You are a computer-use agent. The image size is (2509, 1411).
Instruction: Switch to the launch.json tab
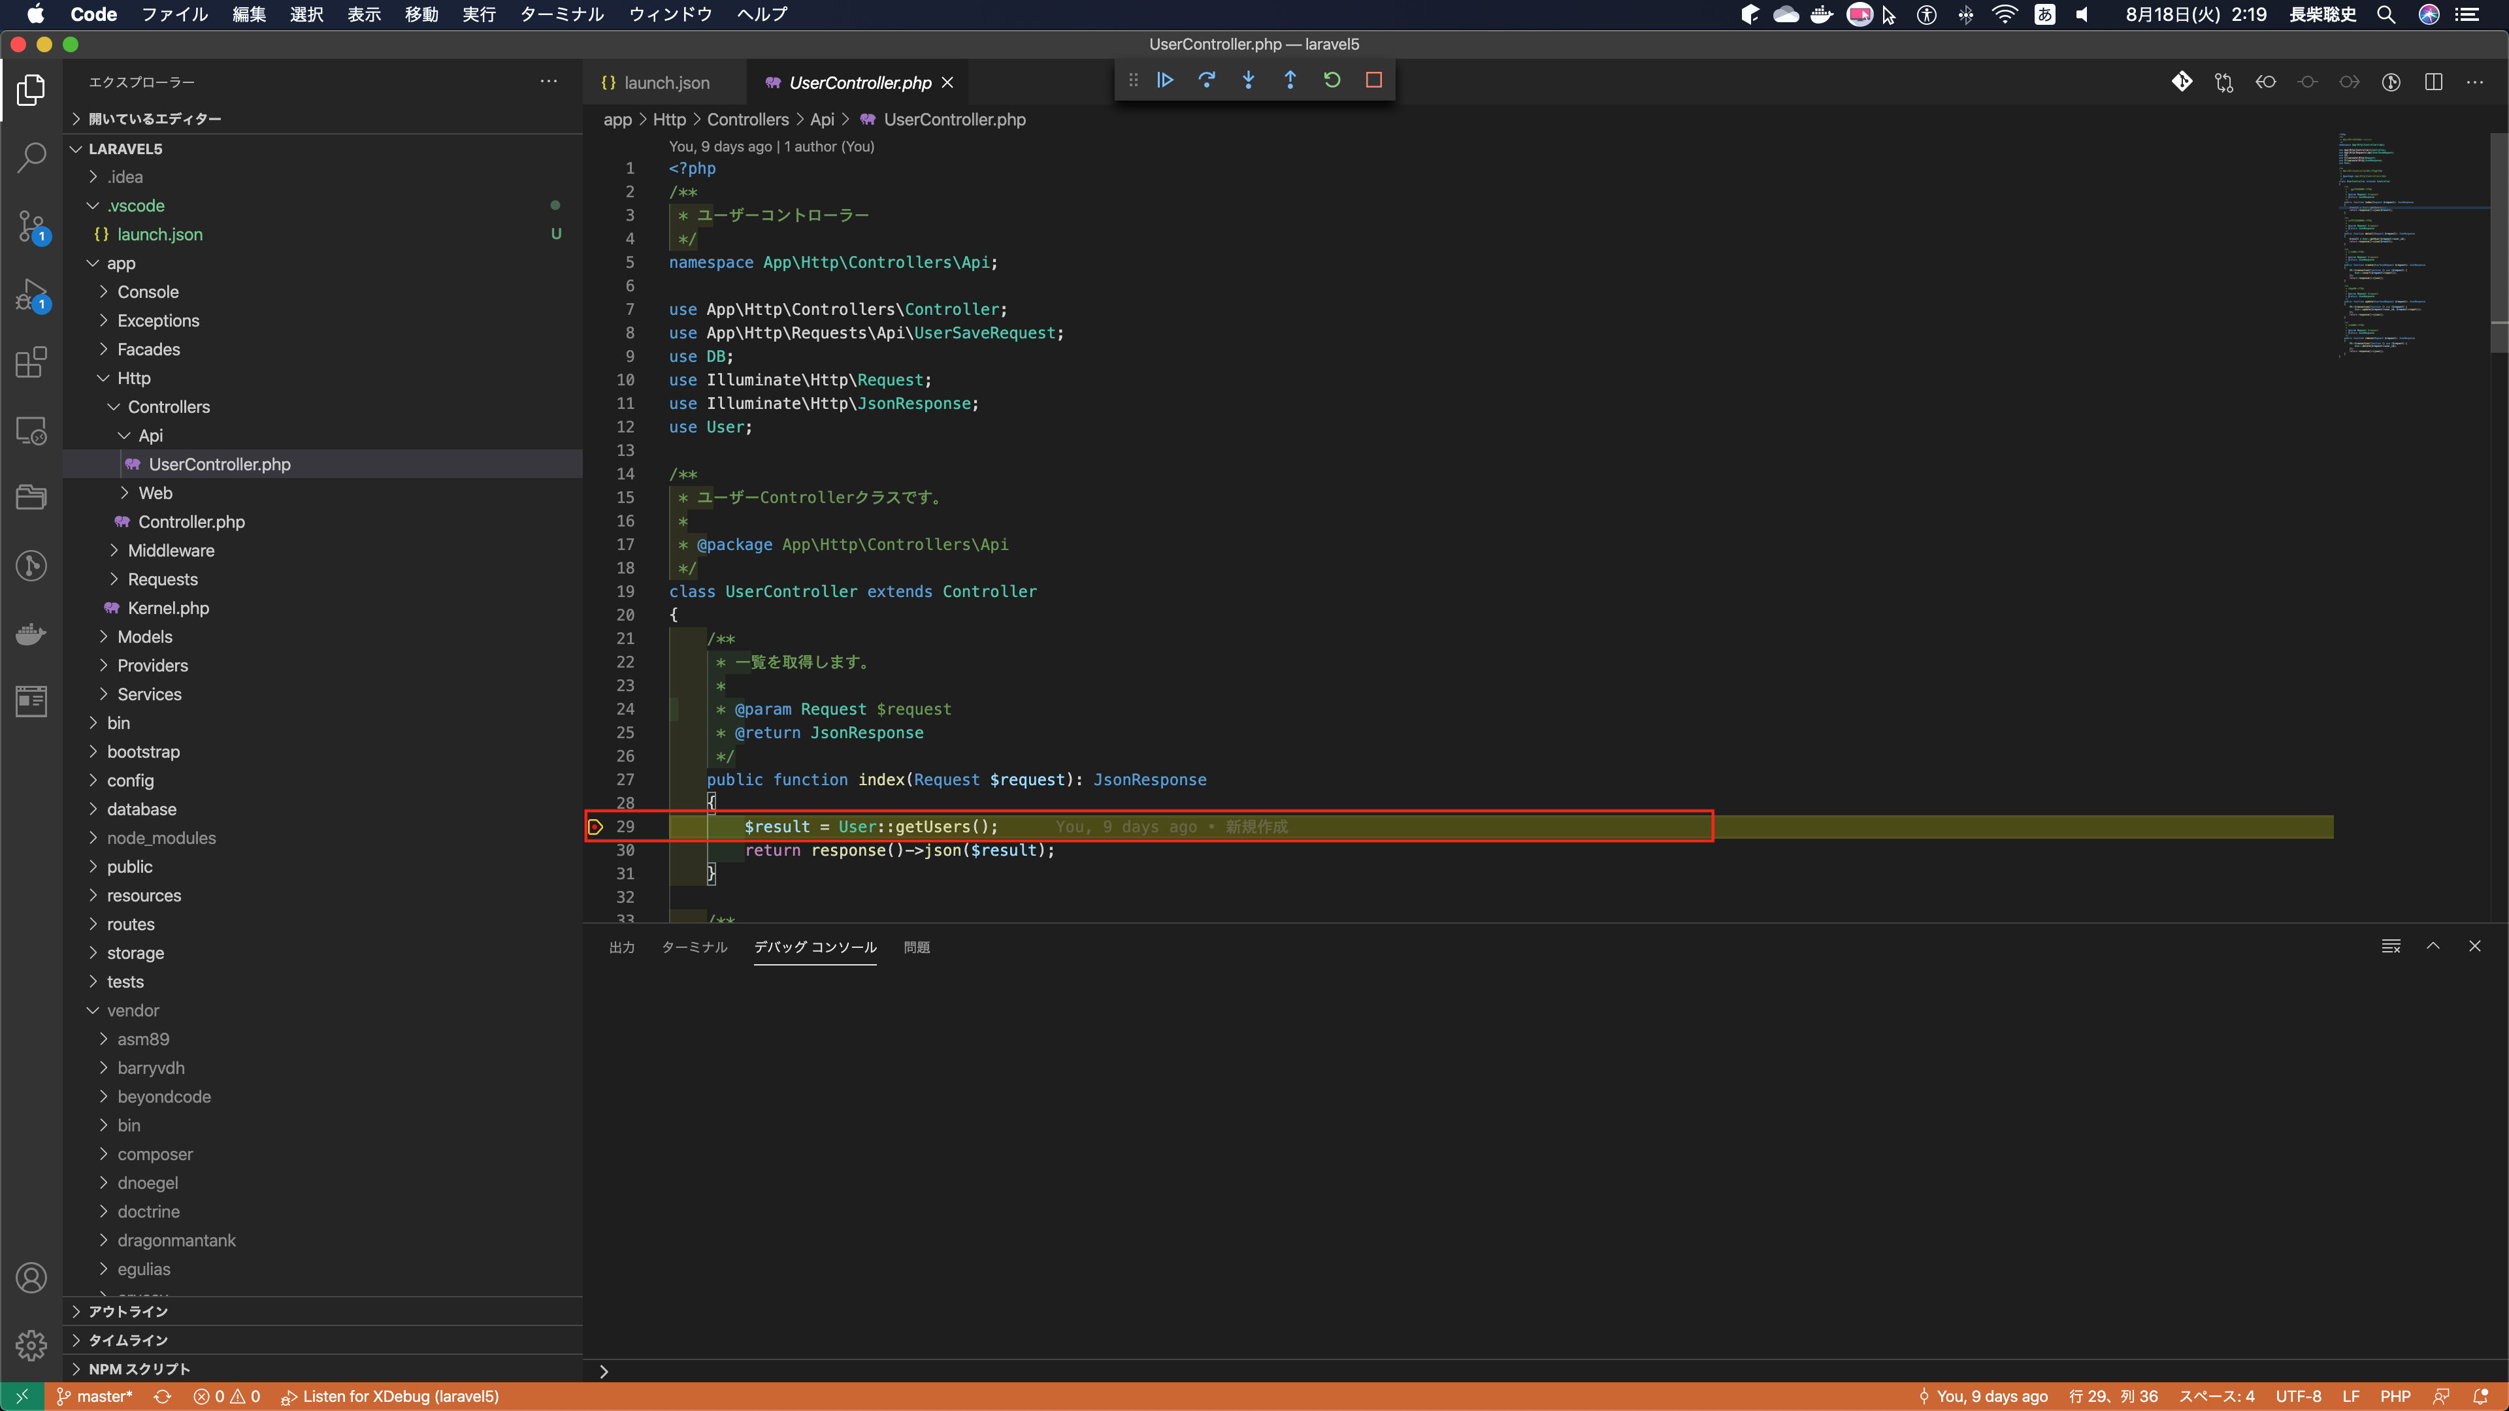click(x=666, y=83)
